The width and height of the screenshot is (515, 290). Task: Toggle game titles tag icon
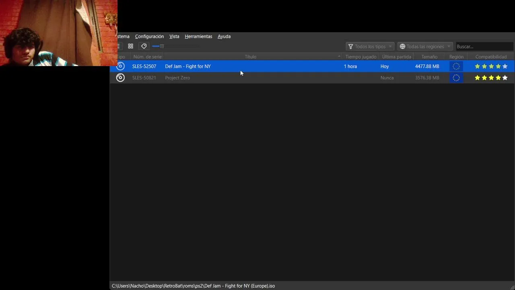tap(144, 46)
